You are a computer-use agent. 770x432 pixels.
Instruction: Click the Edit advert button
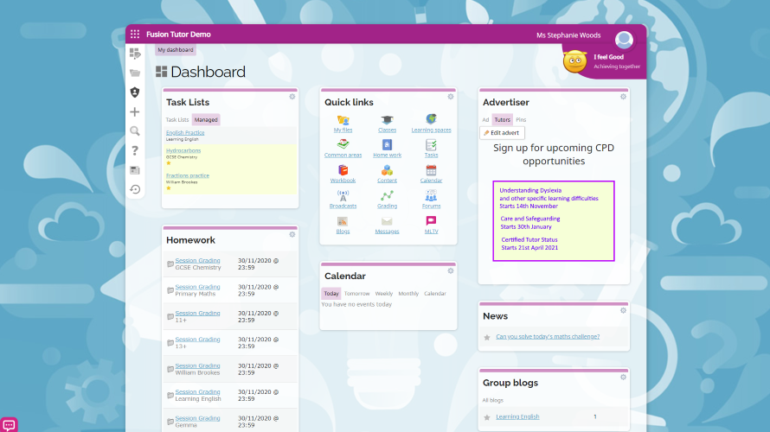pos(502,133)
